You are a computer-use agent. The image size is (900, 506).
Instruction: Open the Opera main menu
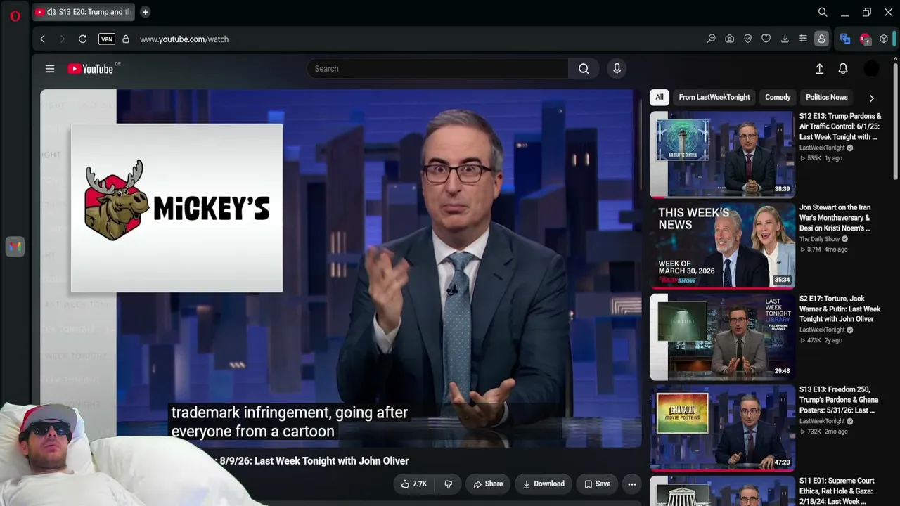pos(15,15)
